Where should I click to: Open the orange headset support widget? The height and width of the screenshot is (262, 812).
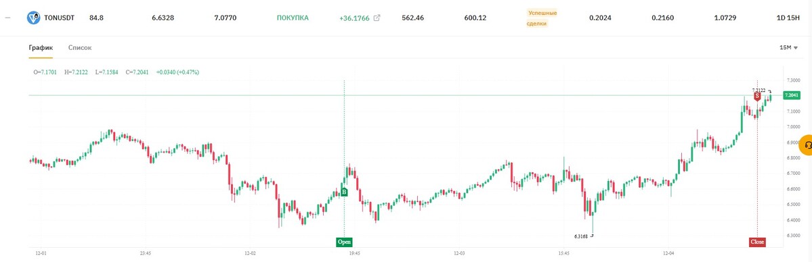coord(807,145)
